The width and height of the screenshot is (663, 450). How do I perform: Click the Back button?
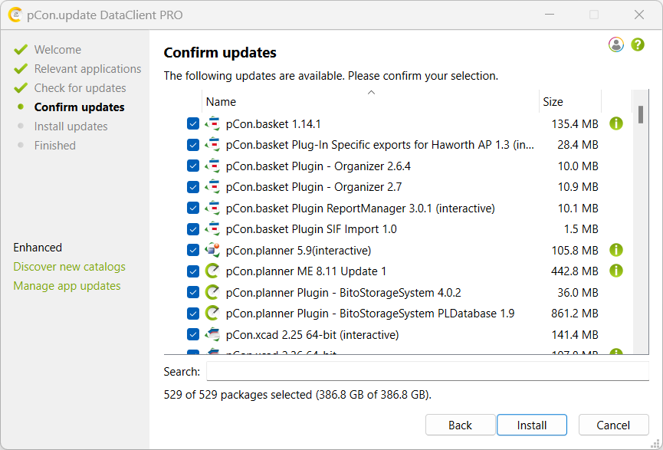click(x=460, y=425)
